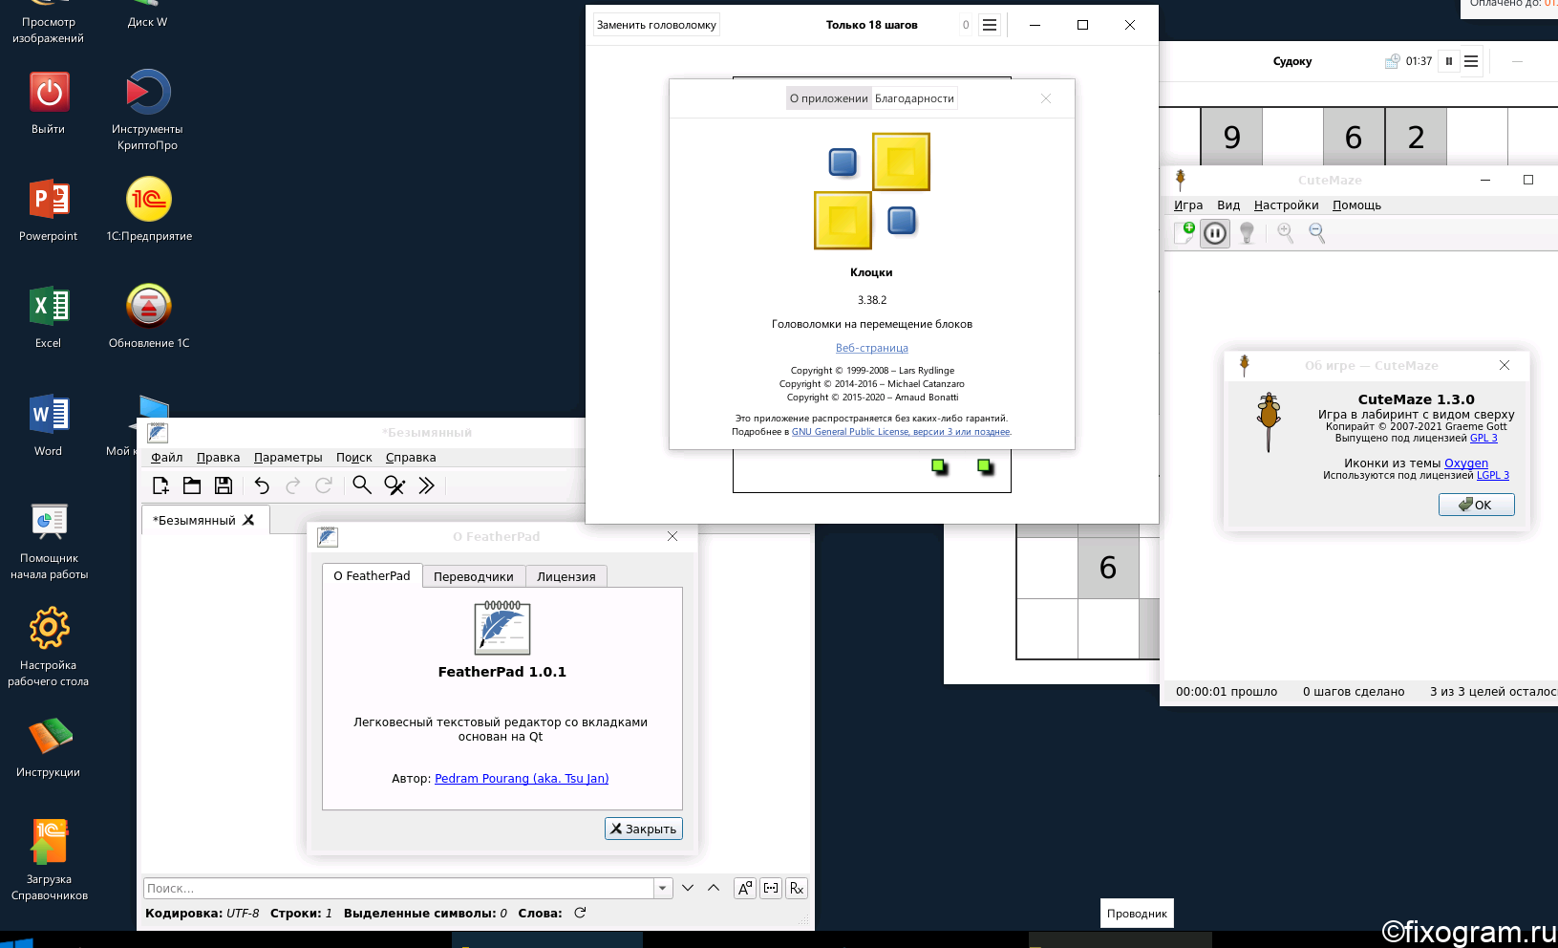Click the Sudoku clock icon

pyautogui.click(x=1392, y=61)
